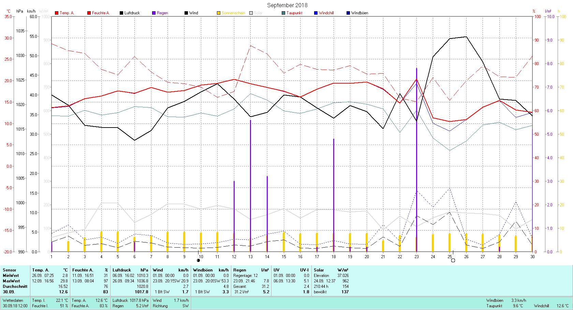Click the "Windchill" legend label
This screenshot has width=573, height=310.
pos(326,13)
